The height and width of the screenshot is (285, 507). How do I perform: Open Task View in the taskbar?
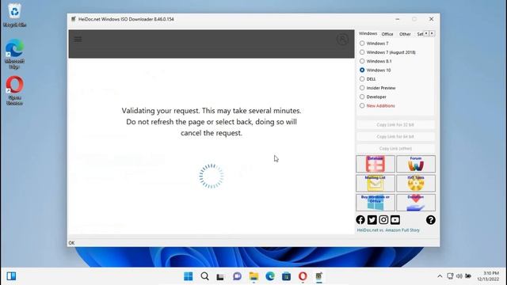tap(220, 276)
